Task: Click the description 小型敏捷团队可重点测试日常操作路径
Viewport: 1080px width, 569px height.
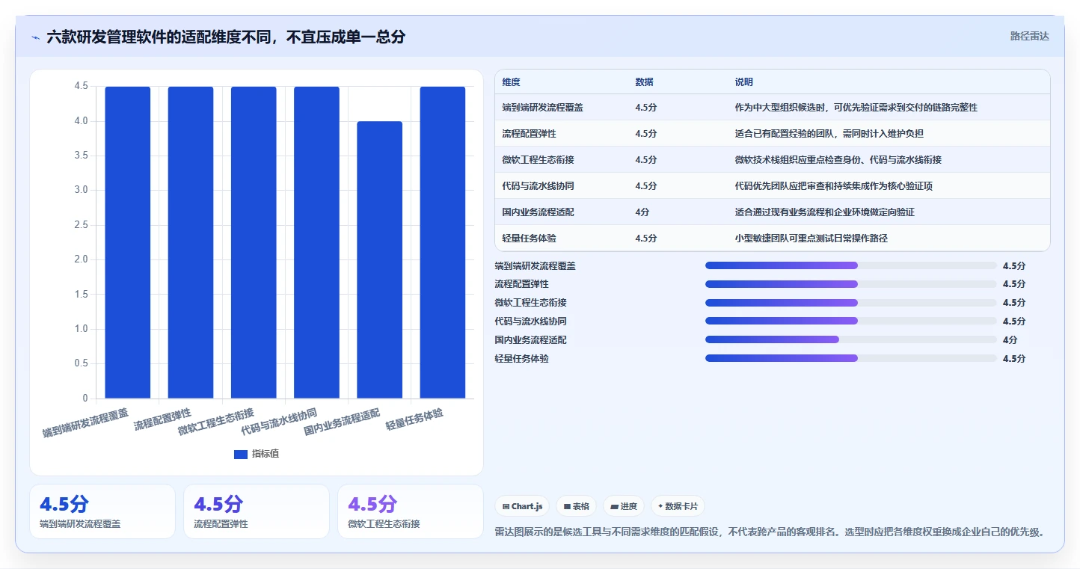Action: [811, 239]
